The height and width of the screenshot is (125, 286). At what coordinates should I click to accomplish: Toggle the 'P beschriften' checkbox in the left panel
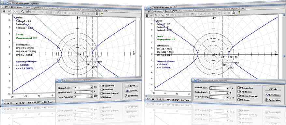(102, 86)
